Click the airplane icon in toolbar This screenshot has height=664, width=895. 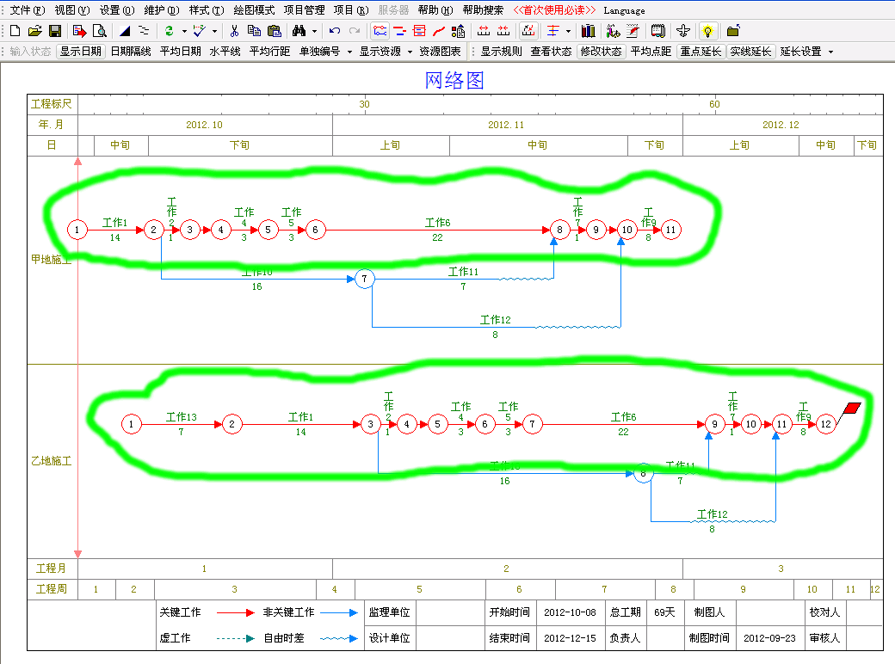pyautogui.click(x=683, y=31)
